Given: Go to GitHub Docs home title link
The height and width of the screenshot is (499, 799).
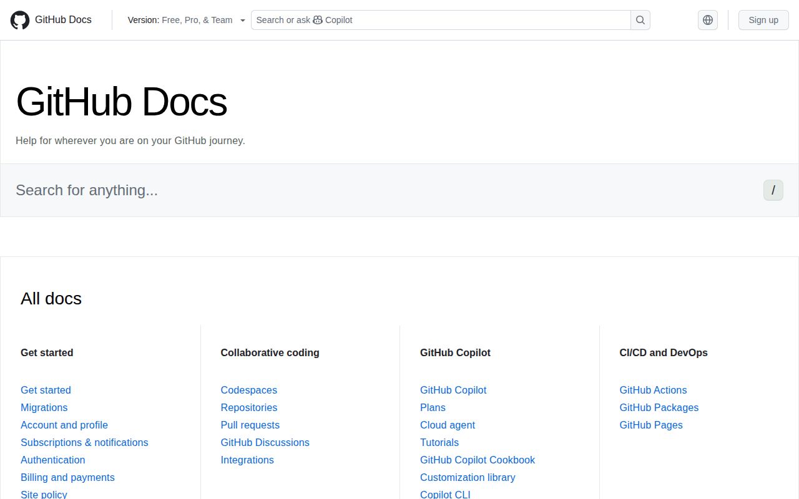Looking at the screenshot, I should (x=63, y=20).
